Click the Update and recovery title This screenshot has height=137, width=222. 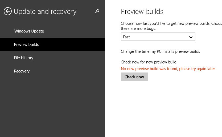[x=45, y=11]
